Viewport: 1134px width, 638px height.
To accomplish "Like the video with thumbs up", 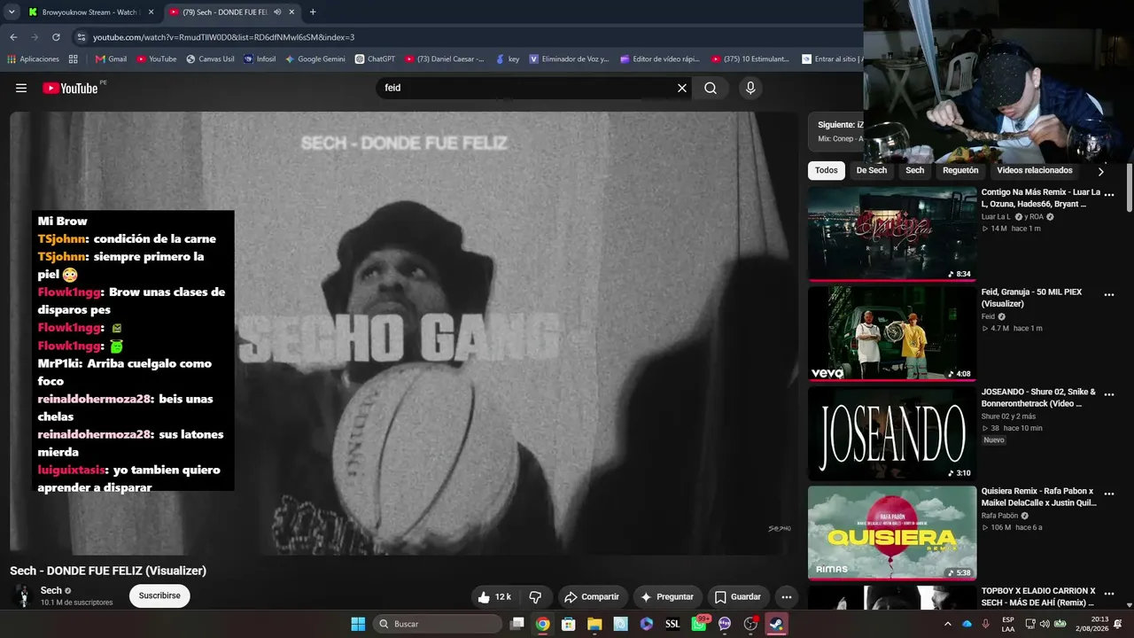I will (x=494, y=597).
